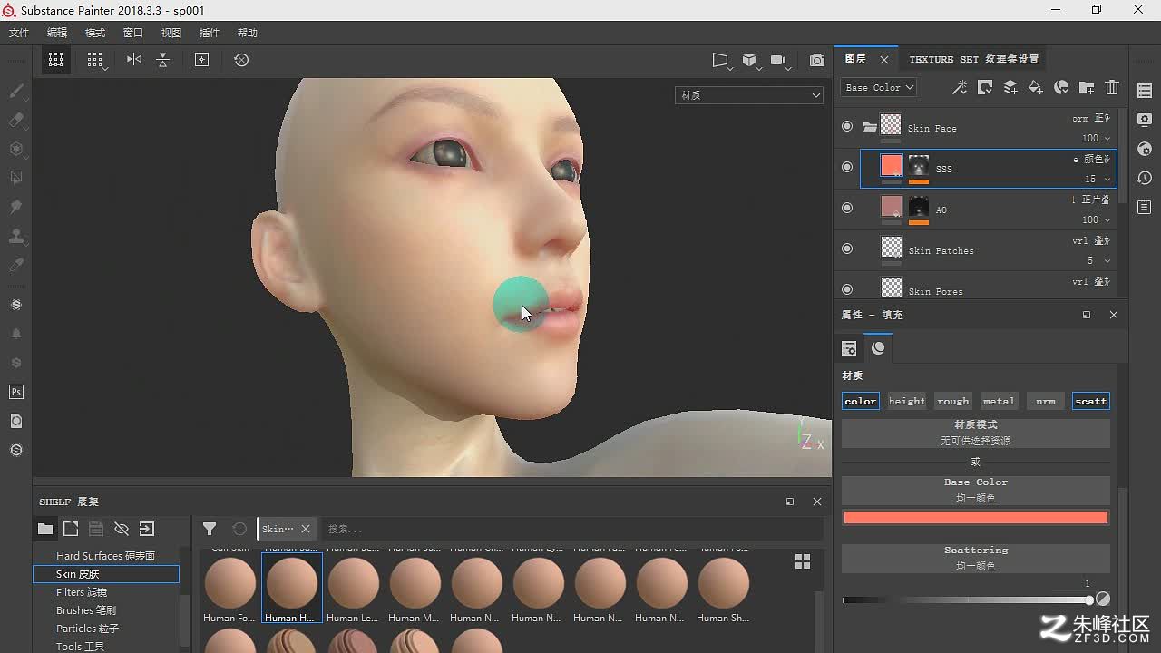Add a new paint layer
This screenshot has height=653, width=1161.
[1010, 87]
